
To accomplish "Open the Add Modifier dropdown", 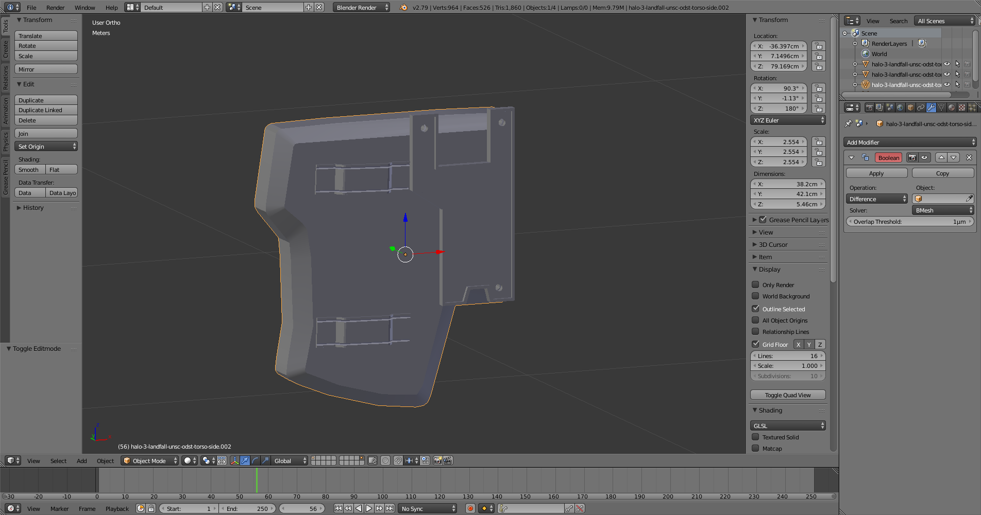I will (910, 142).
